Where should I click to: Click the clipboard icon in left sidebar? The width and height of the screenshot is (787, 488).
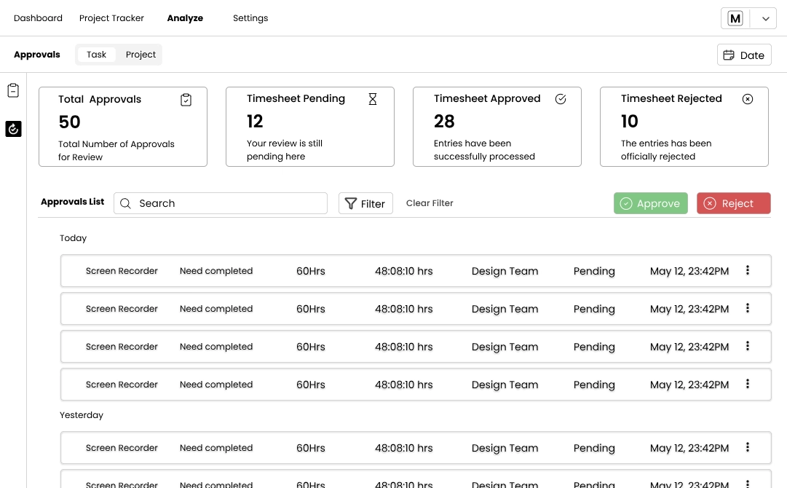pos(13,91)
